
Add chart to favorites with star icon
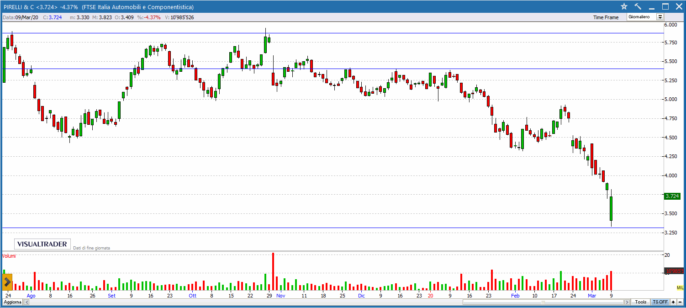tap(624, 6)
